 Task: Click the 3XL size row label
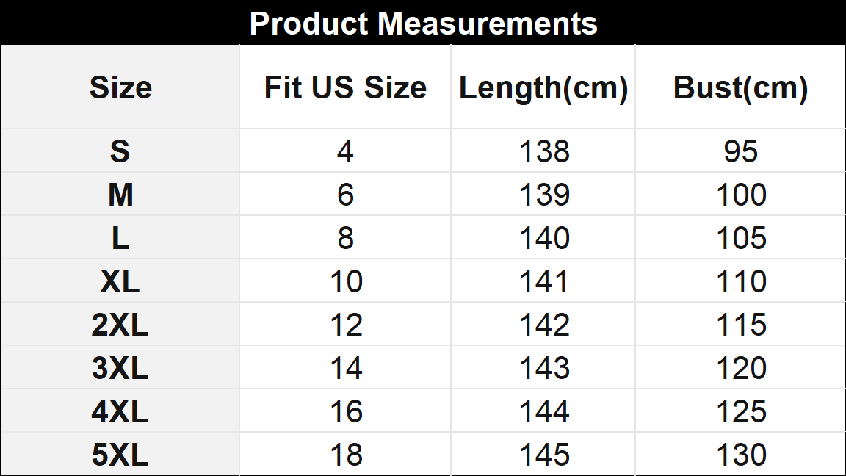coord(120,368)
